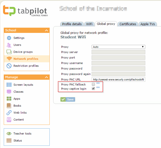The image size is (161, 148).
Task: Click the Device groups icon
Action: coord(9,52)
